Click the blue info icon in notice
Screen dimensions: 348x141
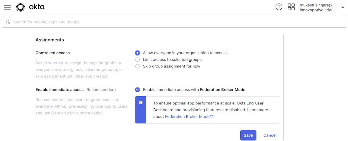(x=141, y=103)
